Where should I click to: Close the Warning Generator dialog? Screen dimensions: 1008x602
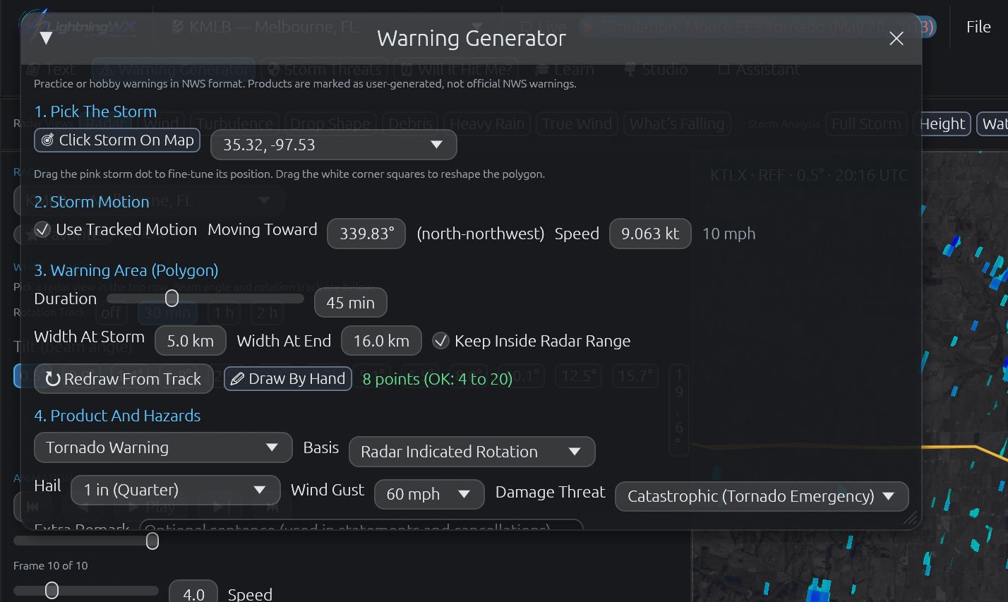(896, 38)
